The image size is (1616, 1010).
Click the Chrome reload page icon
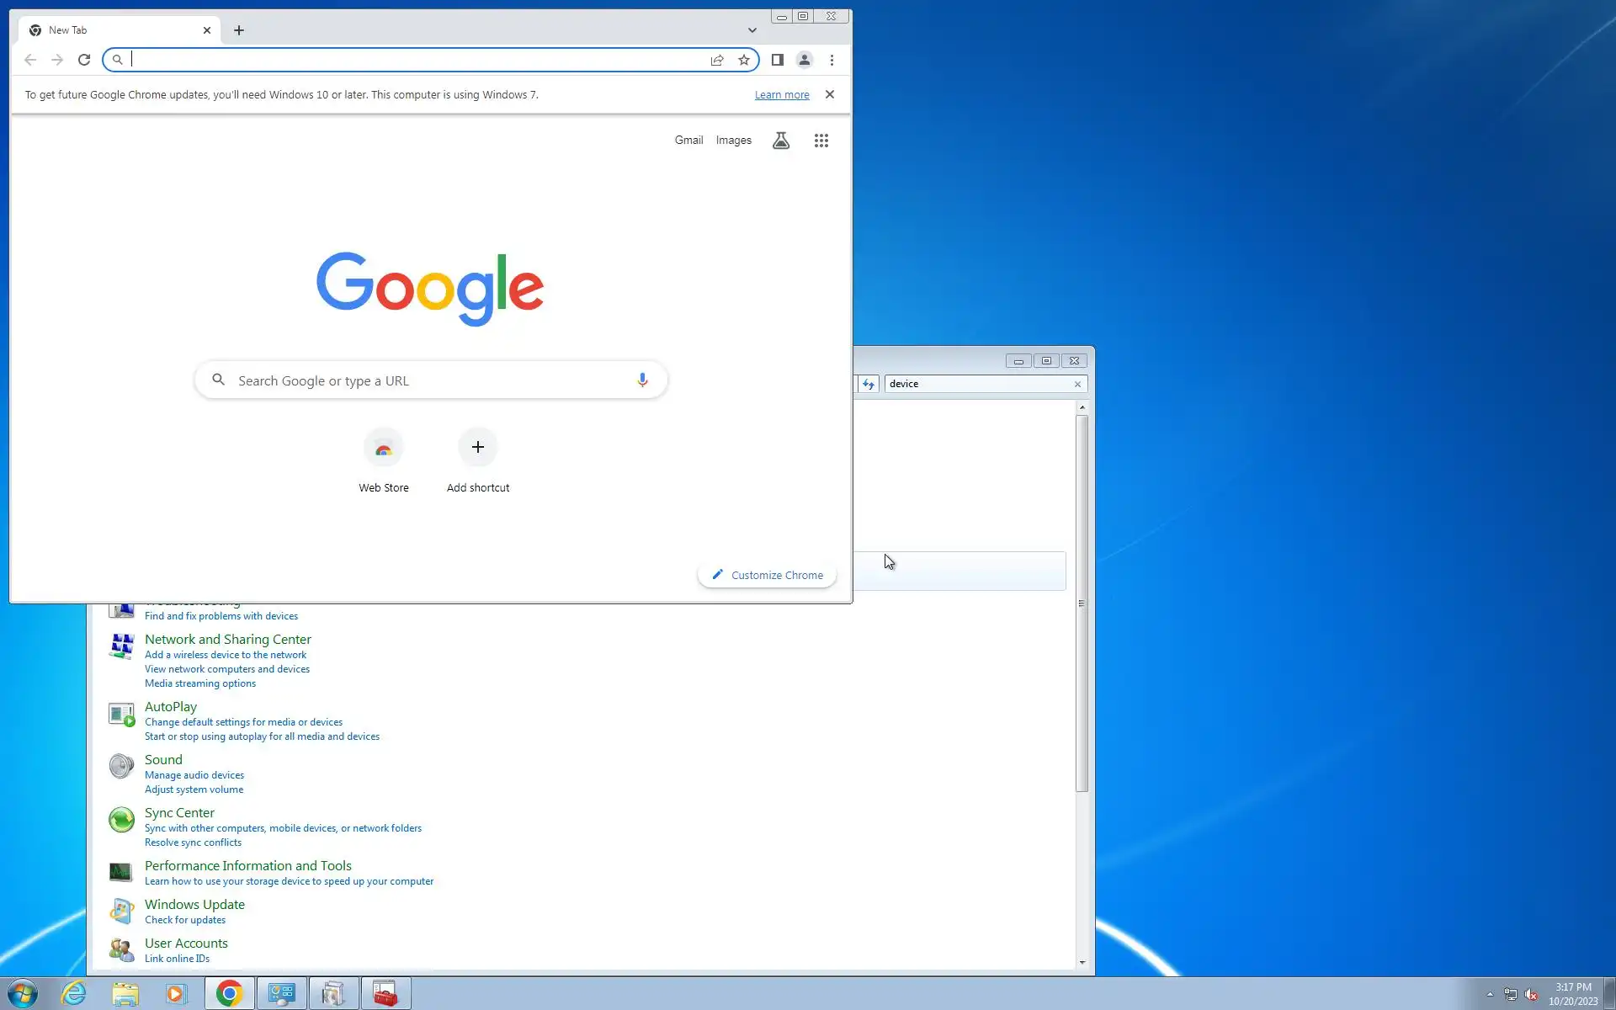(x=84, y=60)
